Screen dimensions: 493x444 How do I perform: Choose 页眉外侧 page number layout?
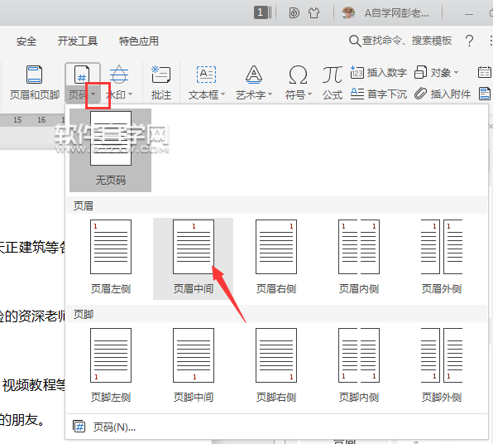(442, 258)
